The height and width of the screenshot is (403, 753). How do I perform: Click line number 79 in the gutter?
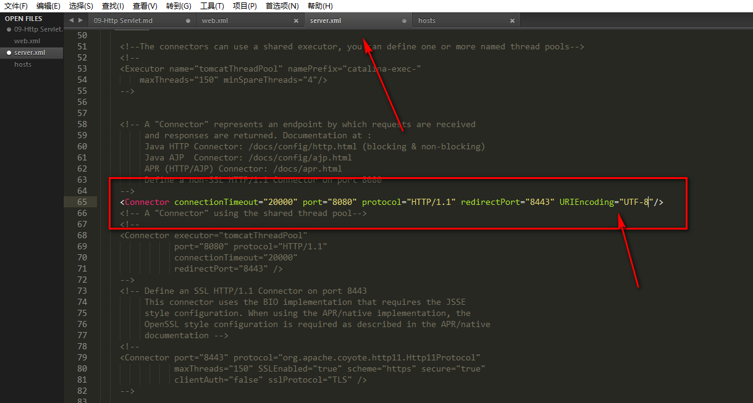pos(83,357)
